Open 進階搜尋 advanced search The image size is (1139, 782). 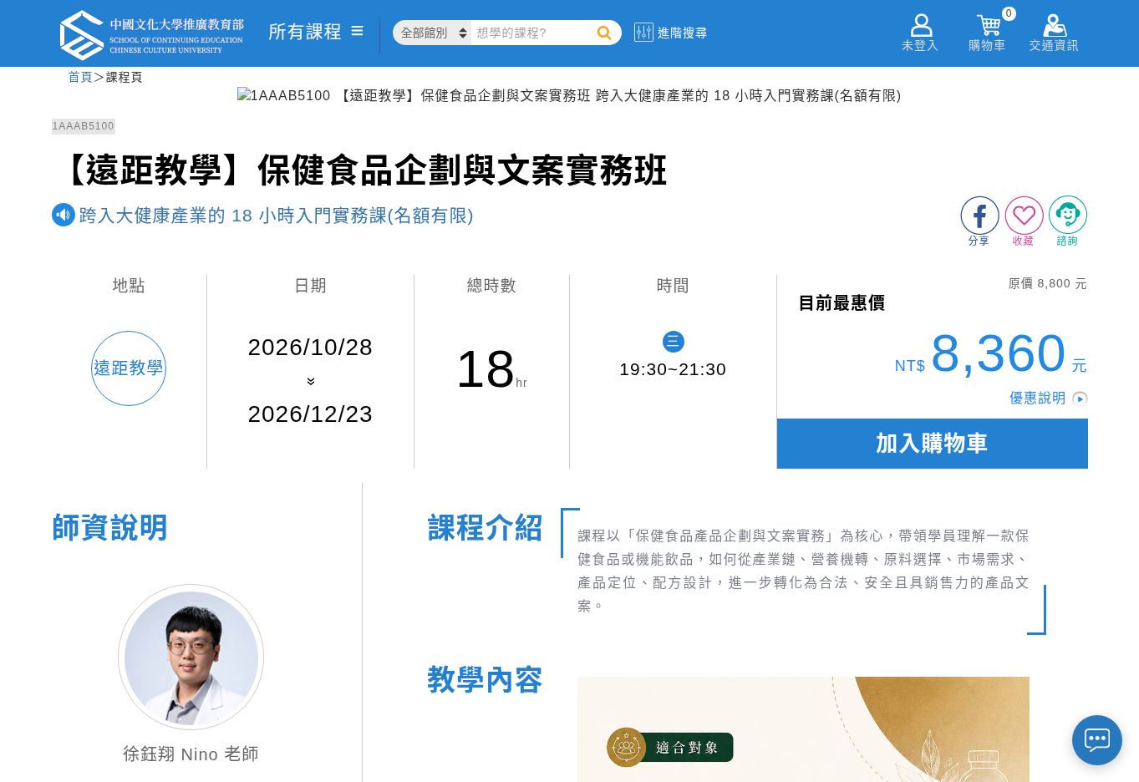tap(670, 33)
